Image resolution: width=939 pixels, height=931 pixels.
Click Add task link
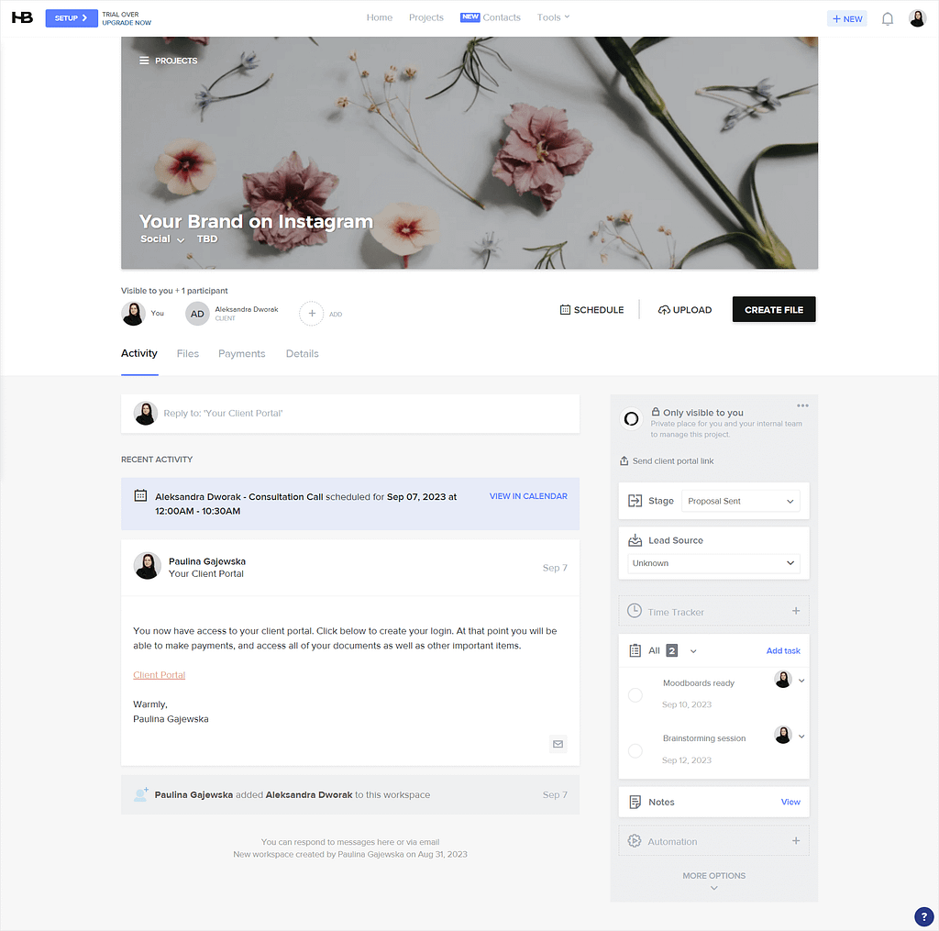pyautogui.click(x=783, y=650)
